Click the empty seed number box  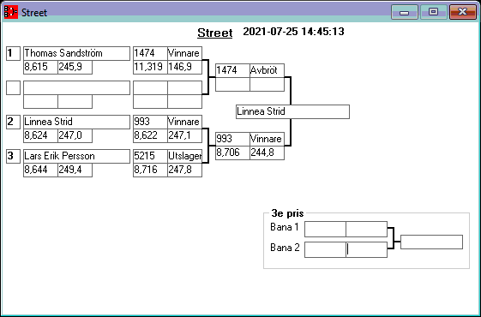click(x=13, y=87)
